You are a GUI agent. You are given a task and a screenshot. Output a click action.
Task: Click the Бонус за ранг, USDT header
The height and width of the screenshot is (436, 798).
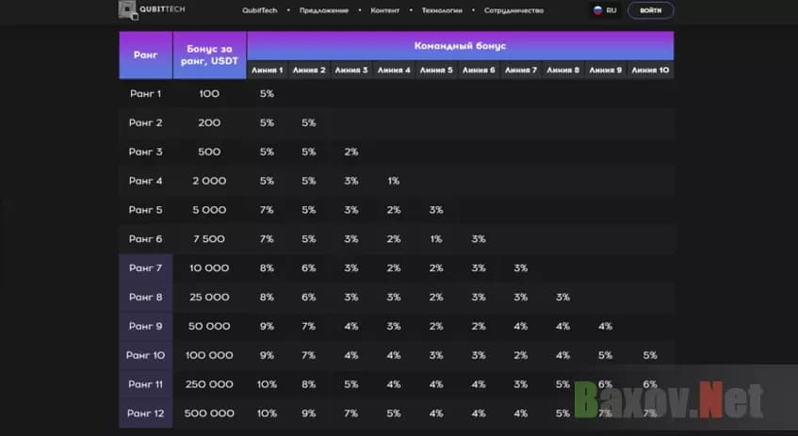tap(209, 55)
